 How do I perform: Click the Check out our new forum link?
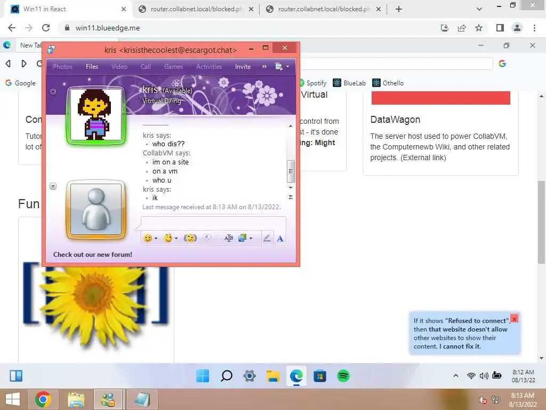coord(93,255)
